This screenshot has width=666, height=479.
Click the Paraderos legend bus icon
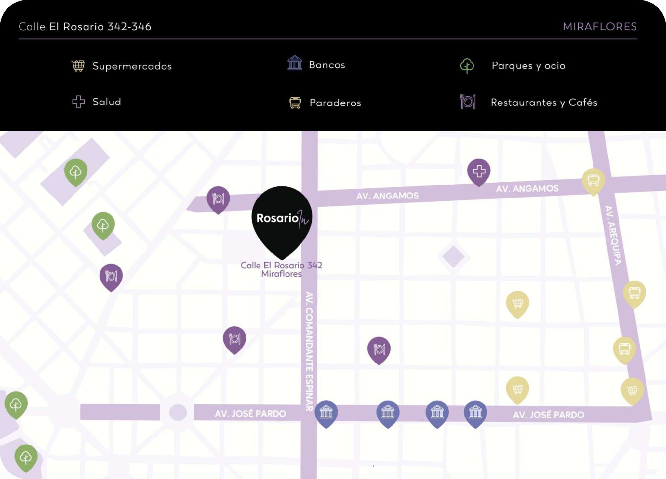click(295, 103)
